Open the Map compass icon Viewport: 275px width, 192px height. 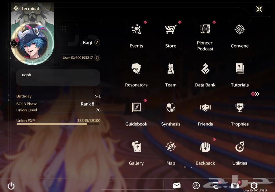(170, 147)
